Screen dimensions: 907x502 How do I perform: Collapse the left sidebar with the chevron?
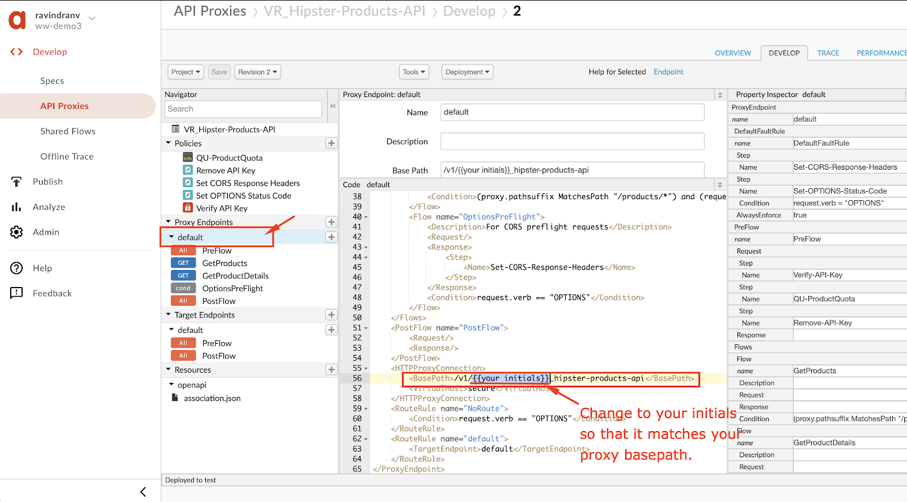(x=143, y=492)
